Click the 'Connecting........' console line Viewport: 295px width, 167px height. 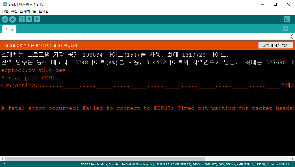[148, 85]
